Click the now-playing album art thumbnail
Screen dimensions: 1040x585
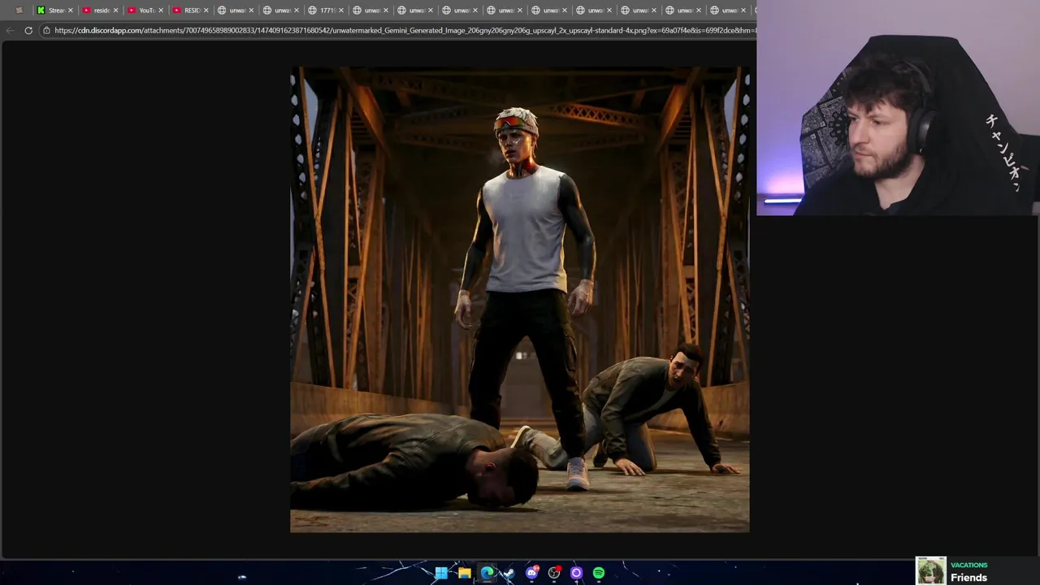tap(931, 570)
